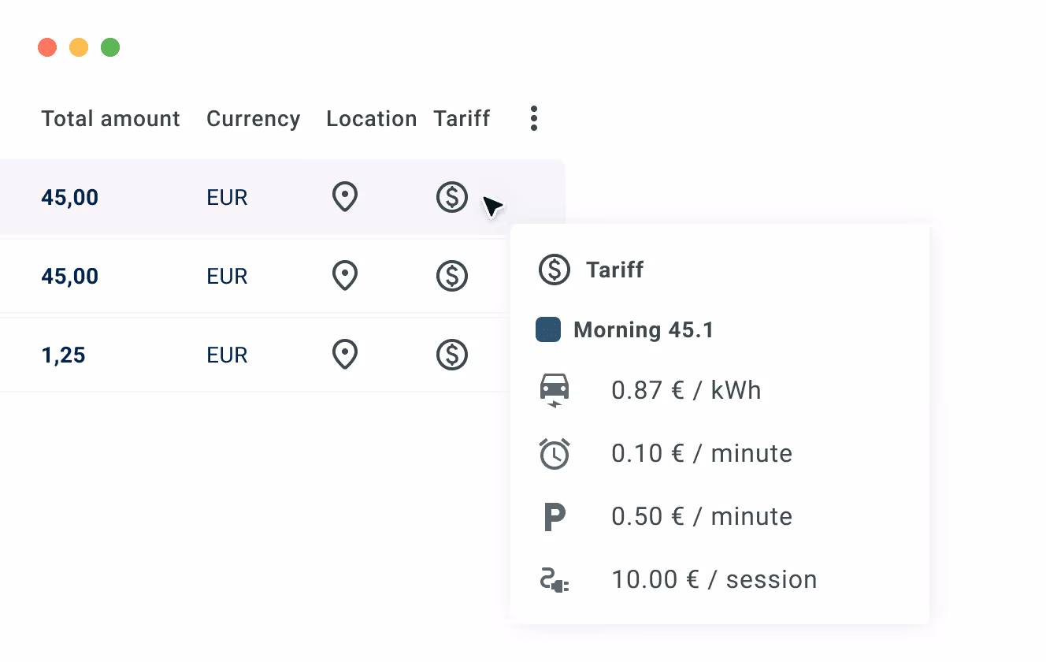Click the Total amount column header
1046x662 pixels.
click(110, 118)
